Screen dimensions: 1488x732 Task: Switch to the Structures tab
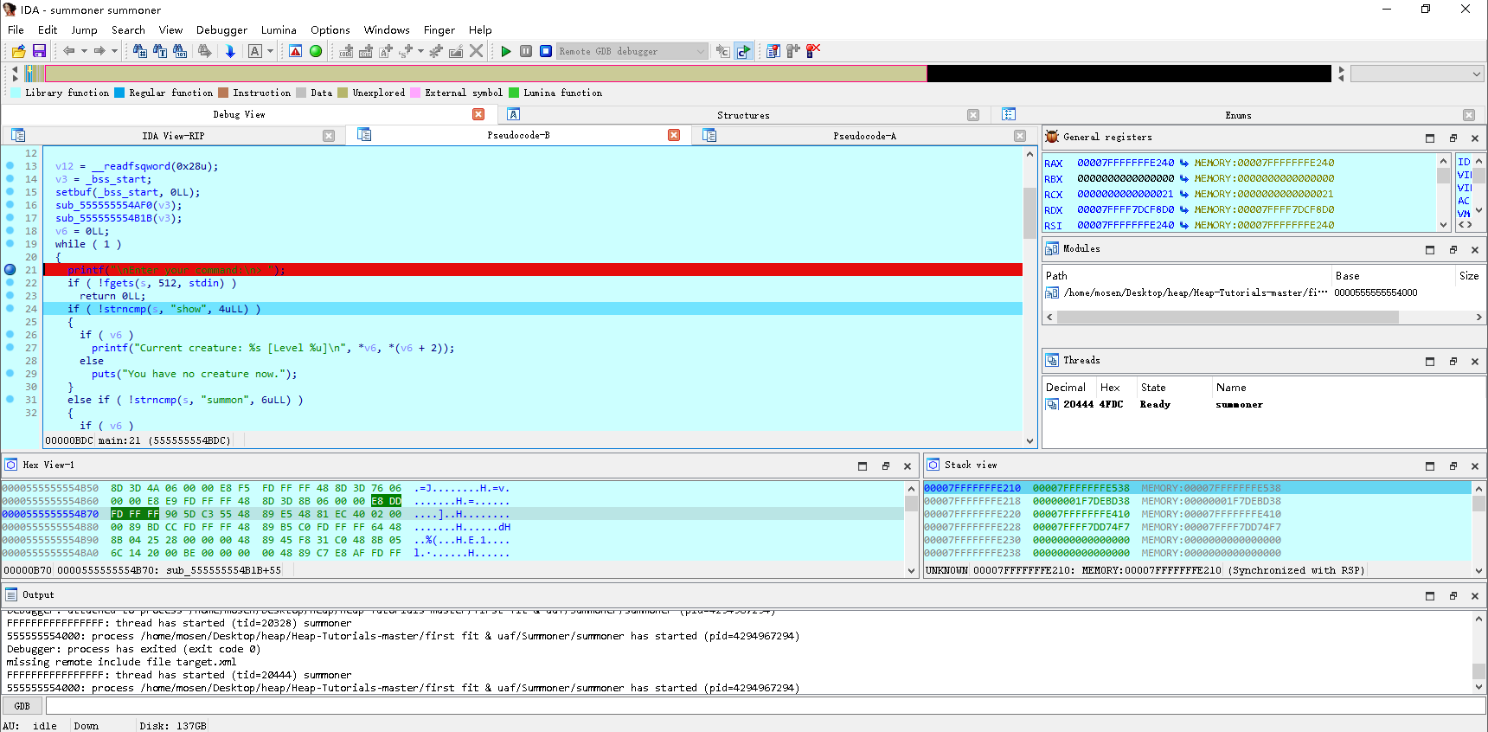pos(743,115)
